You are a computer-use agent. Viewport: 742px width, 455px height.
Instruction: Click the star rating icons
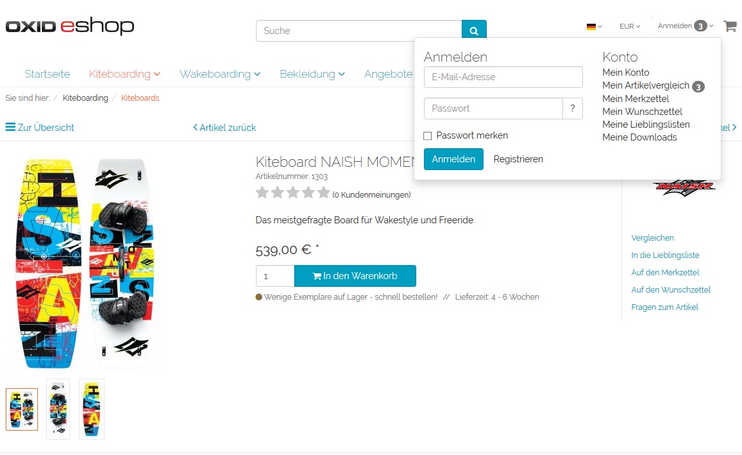(x=292, y=193)
